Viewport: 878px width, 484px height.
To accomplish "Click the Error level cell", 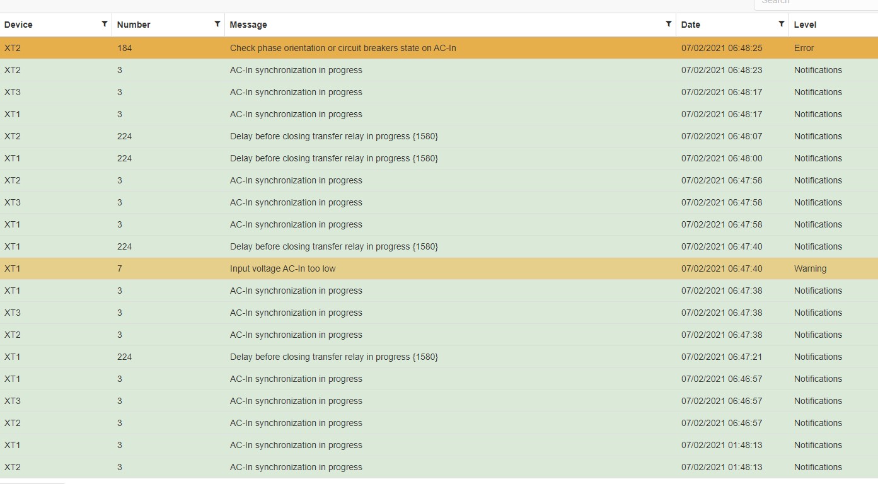I will (804, 48).
